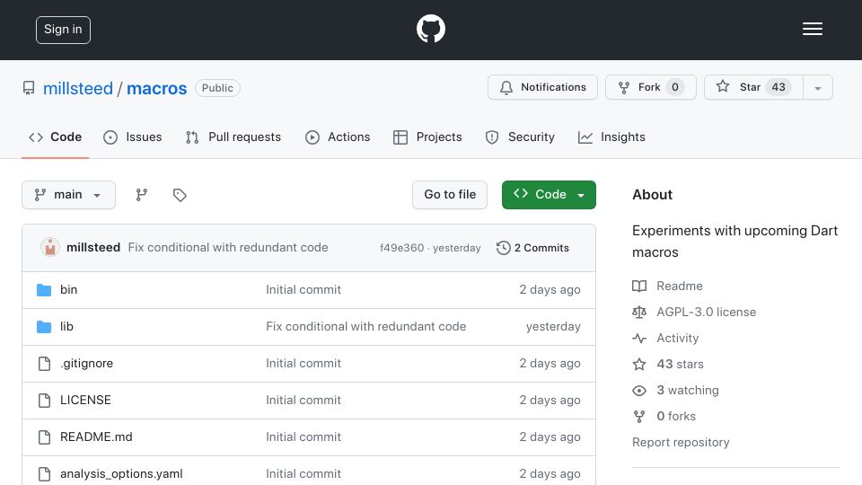
Task: Click the Go to file button
Action: point(450,195)
